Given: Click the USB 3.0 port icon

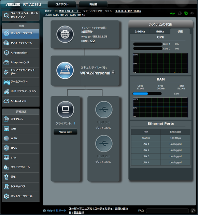Looking at the screenshot, I should [104, 110].
